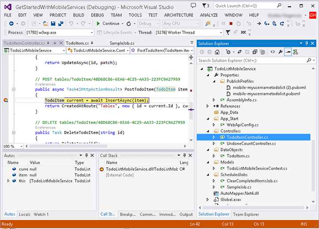Select WebApiConfig.cs in Solution Explorer

242,125
